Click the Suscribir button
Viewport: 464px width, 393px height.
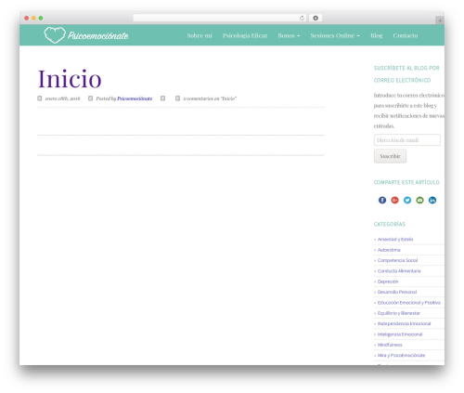click(390, 156)
